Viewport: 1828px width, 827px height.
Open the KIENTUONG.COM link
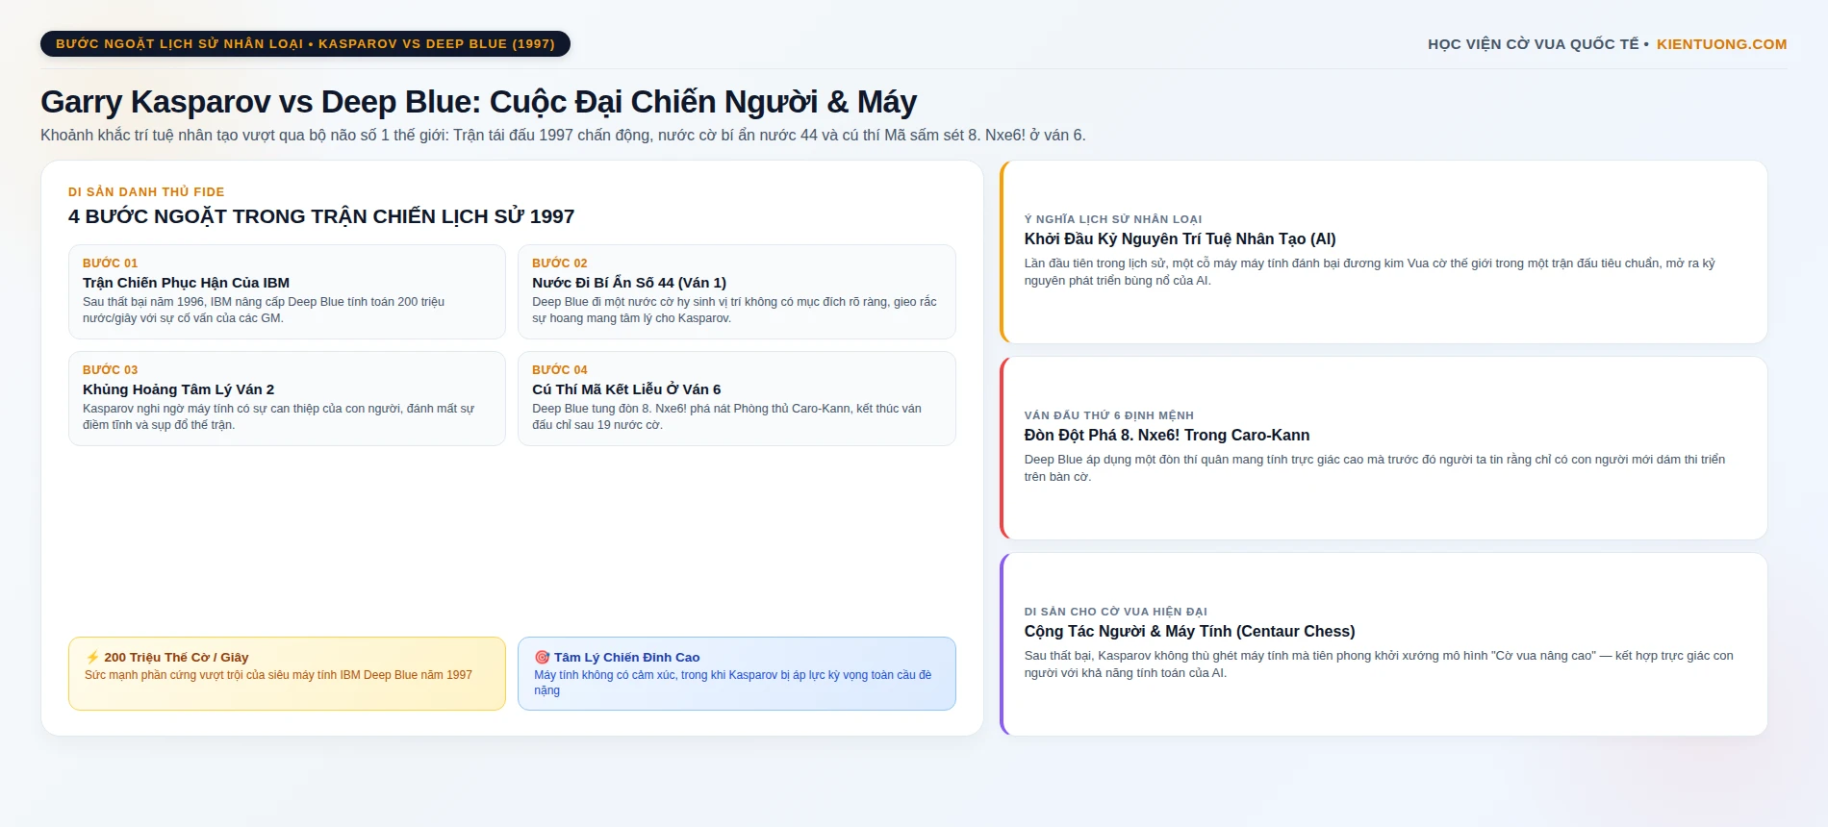coord(1721,44)
